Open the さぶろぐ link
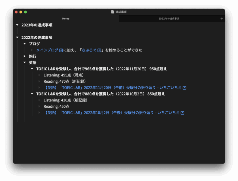 (89, 50)
